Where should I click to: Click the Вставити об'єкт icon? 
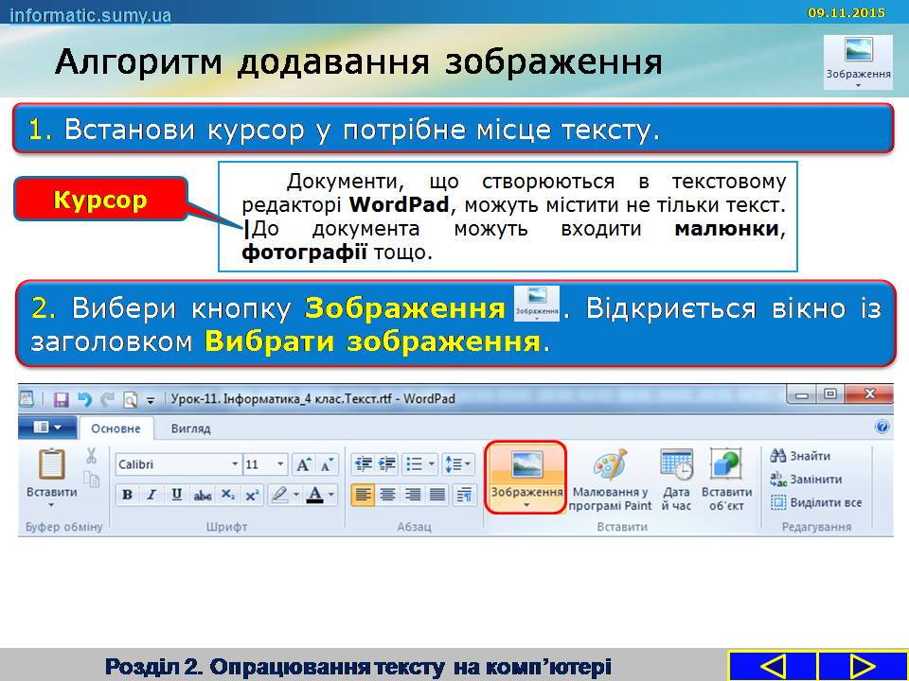coord(726,468)
